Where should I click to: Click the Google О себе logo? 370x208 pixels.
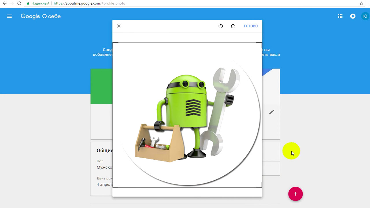point(41,16)
